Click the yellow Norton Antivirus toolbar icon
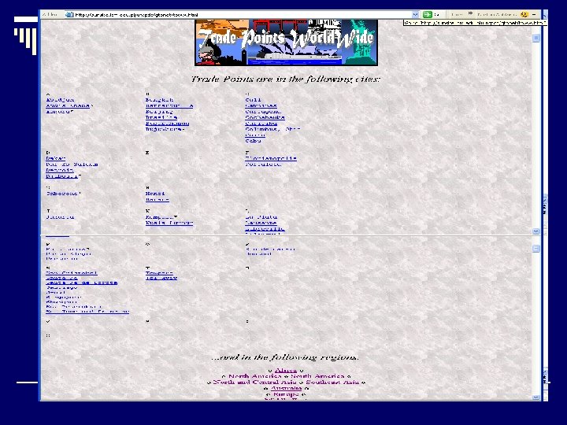 [x=524, y=14]
